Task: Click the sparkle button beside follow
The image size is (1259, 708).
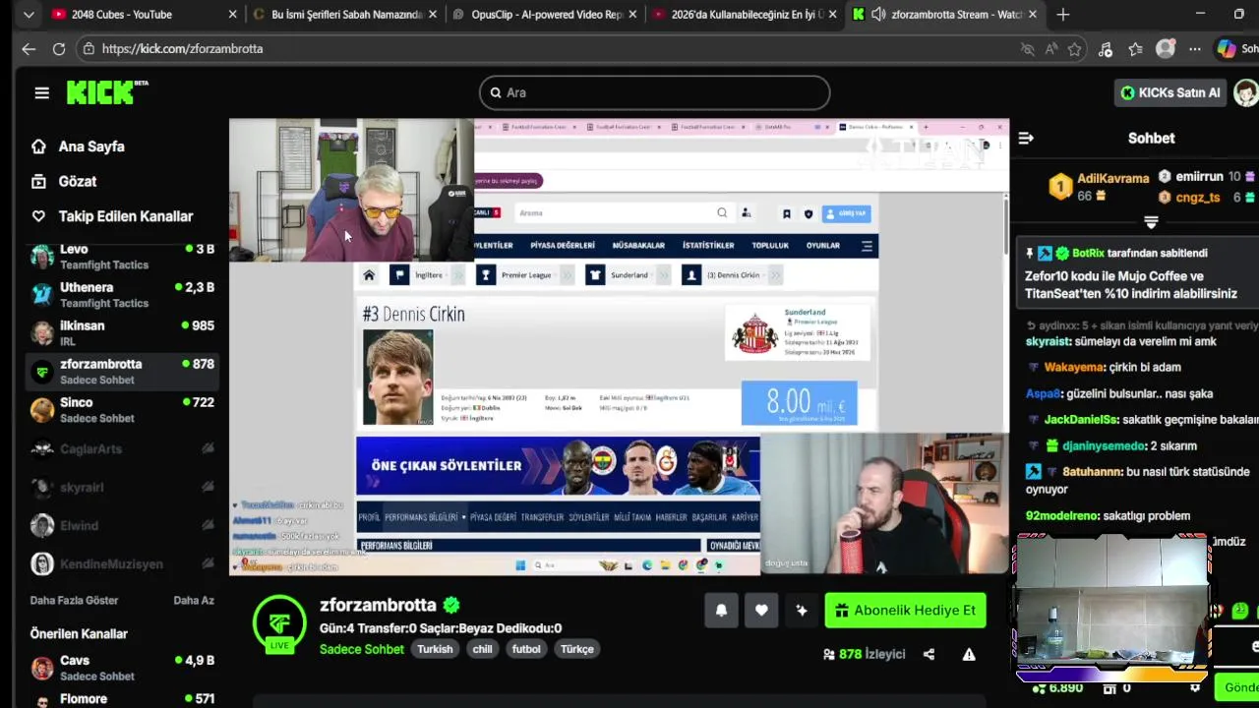Action: point(802,611)
